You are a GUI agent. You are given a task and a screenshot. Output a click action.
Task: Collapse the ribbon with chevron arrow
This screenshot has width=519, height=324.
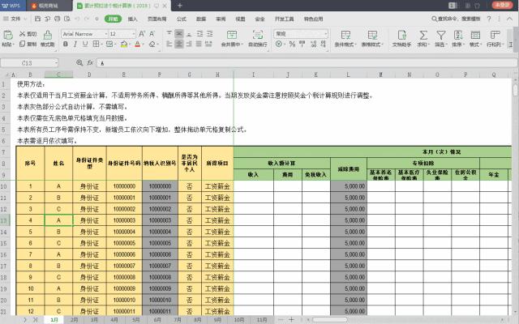510,19
